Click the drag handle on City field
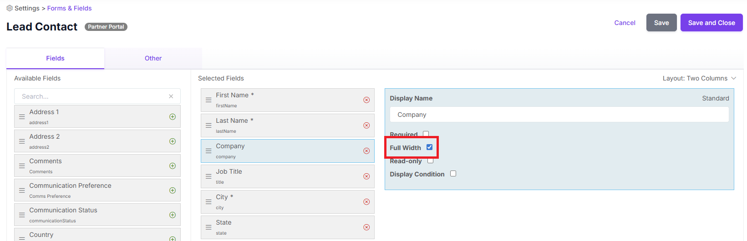The width and height of the screenshot is (747, 241). point(208,202)
